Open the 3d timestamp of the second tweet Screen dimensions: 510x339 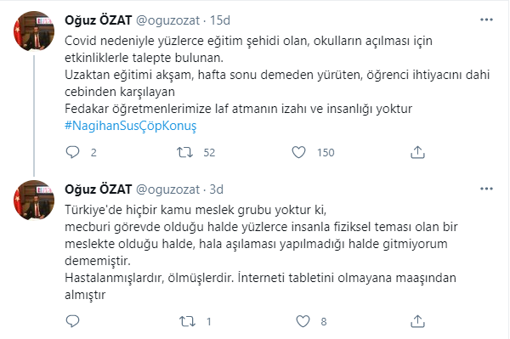[x=216, y=189]
